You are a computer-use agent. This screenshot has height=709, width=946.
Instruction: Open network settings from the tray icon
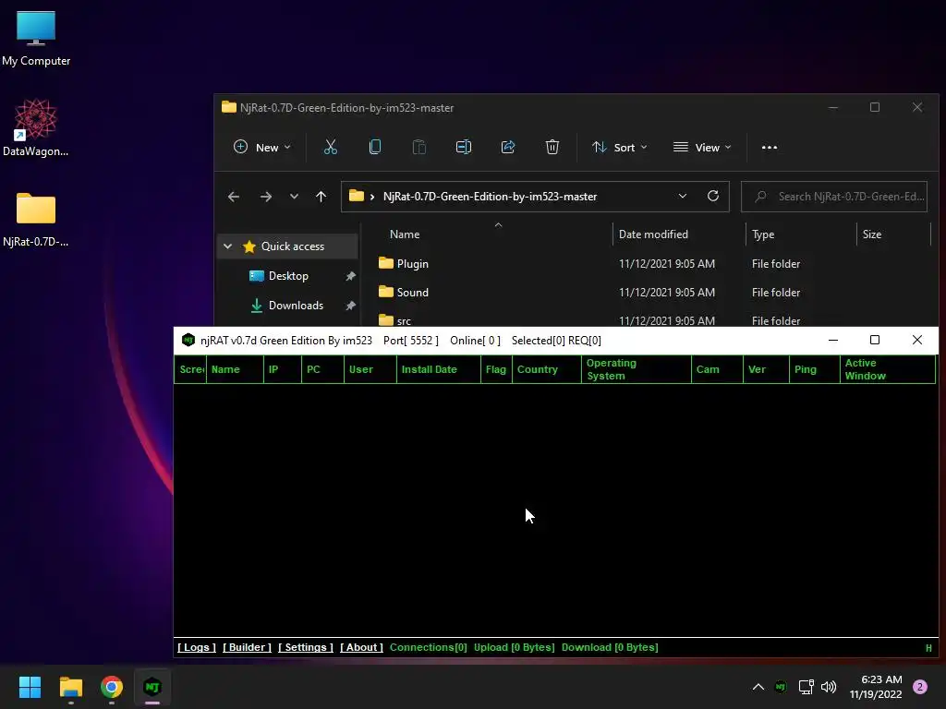pos(806,687)
